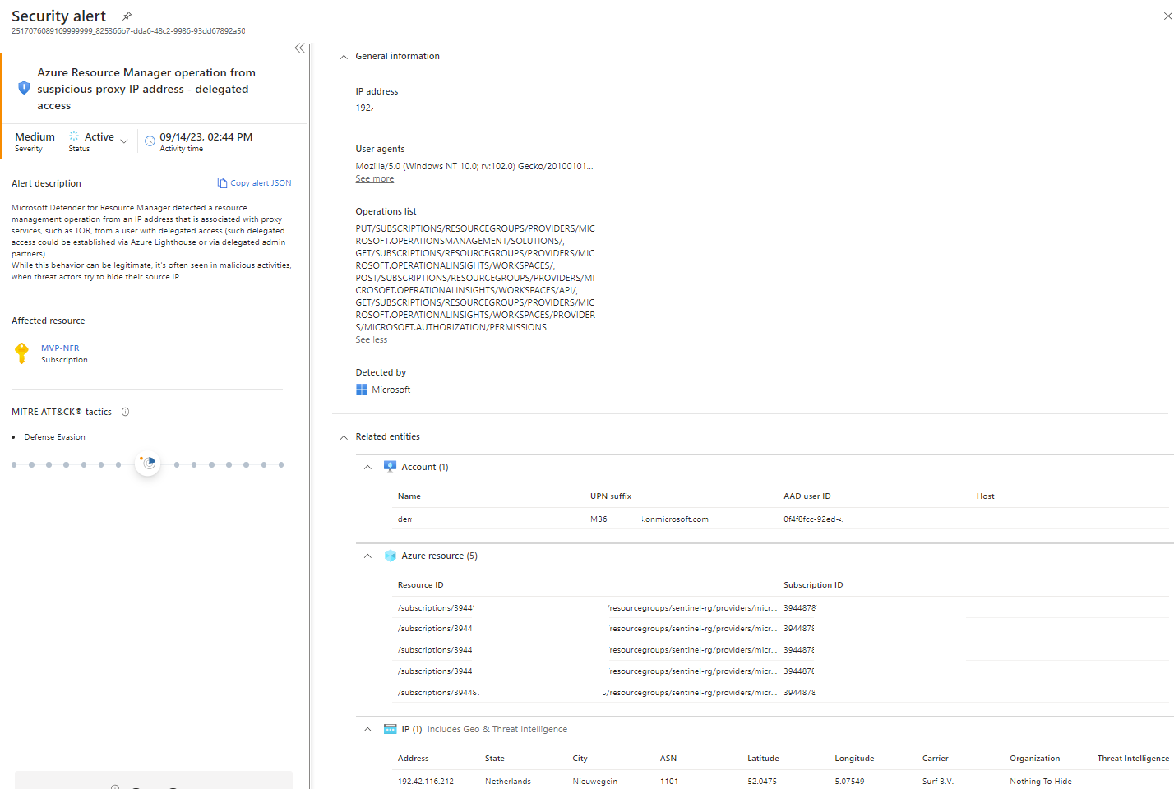The width and height of the screenshot is (1174, 789).
Task: Open the more options ellipsis menu
Action: pyautogui.click(x=148, y=16)
